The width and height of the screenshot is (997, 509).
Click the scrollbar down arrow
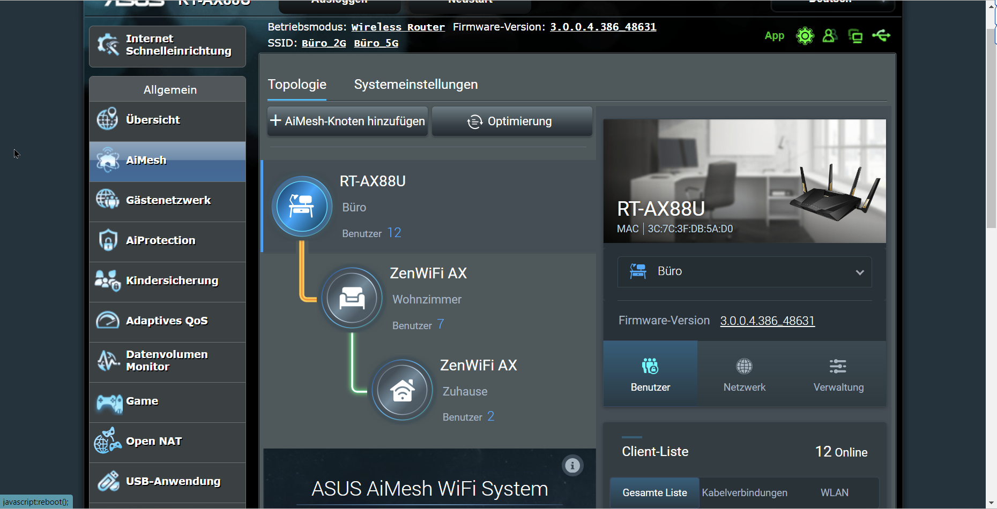pos(991,503)
